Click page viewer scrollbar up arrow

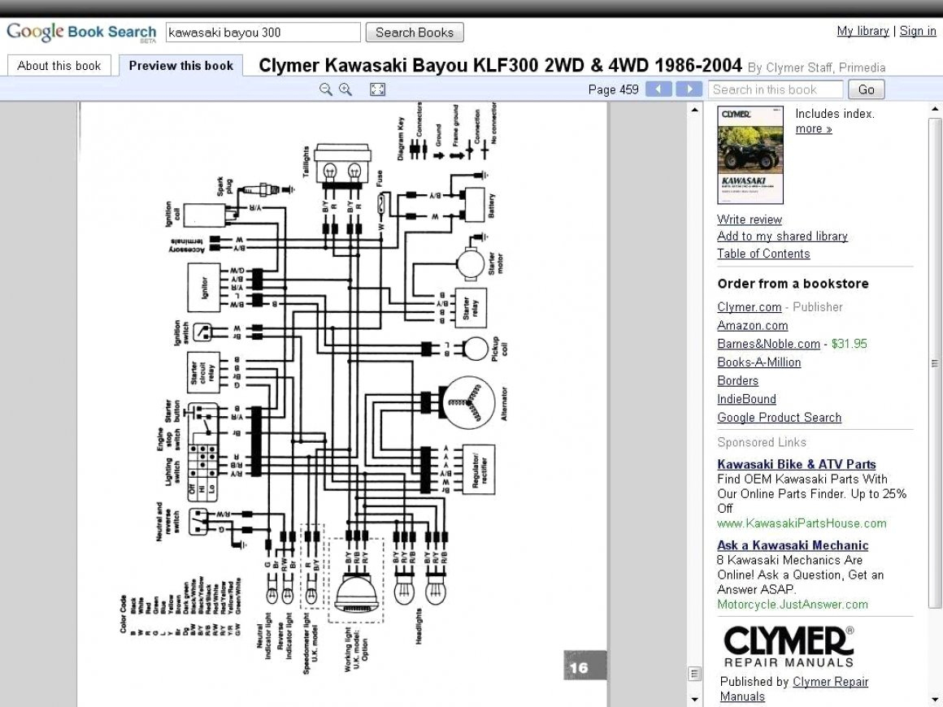click(695, 109)
